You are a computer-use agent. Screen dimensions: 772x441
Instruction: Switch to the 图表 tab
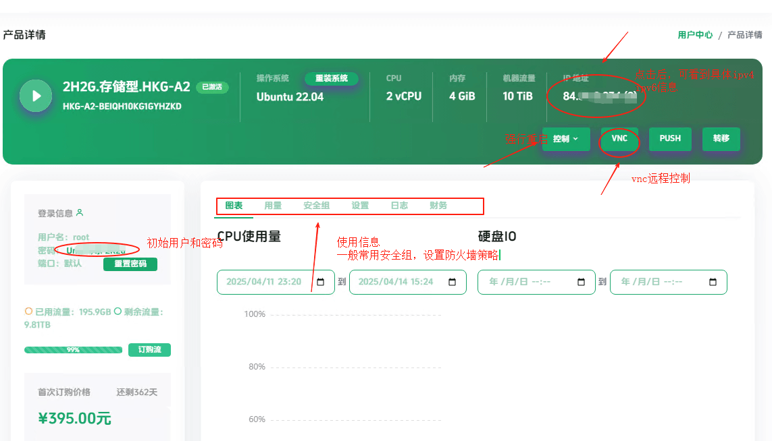pos(234,206)
